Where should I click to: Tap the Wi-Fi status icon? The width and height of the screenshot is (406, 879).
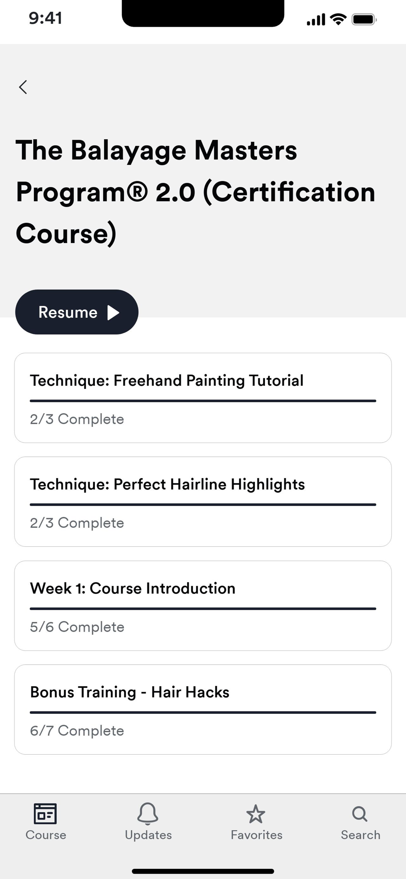coord(338,19)
